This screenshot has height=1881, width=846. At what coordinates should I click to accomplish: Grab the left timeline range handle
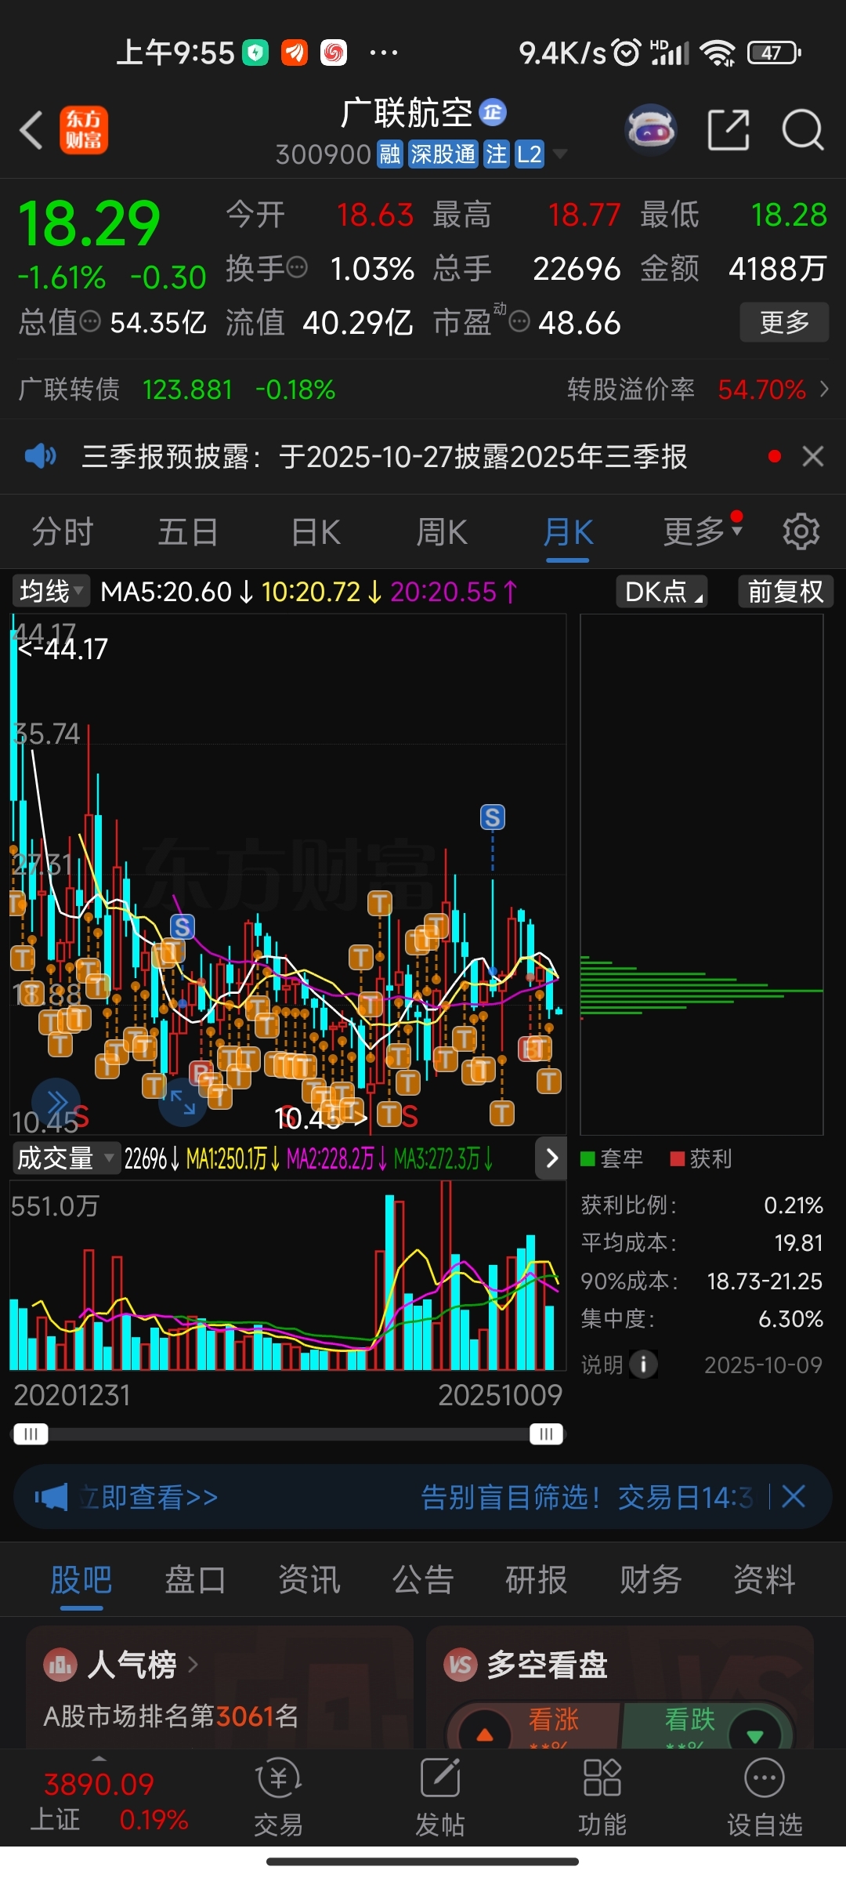tap(31, 1433)
